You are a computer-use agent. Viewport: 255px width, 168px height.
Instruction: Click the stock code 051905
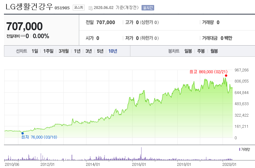click(x=62, y=8)
